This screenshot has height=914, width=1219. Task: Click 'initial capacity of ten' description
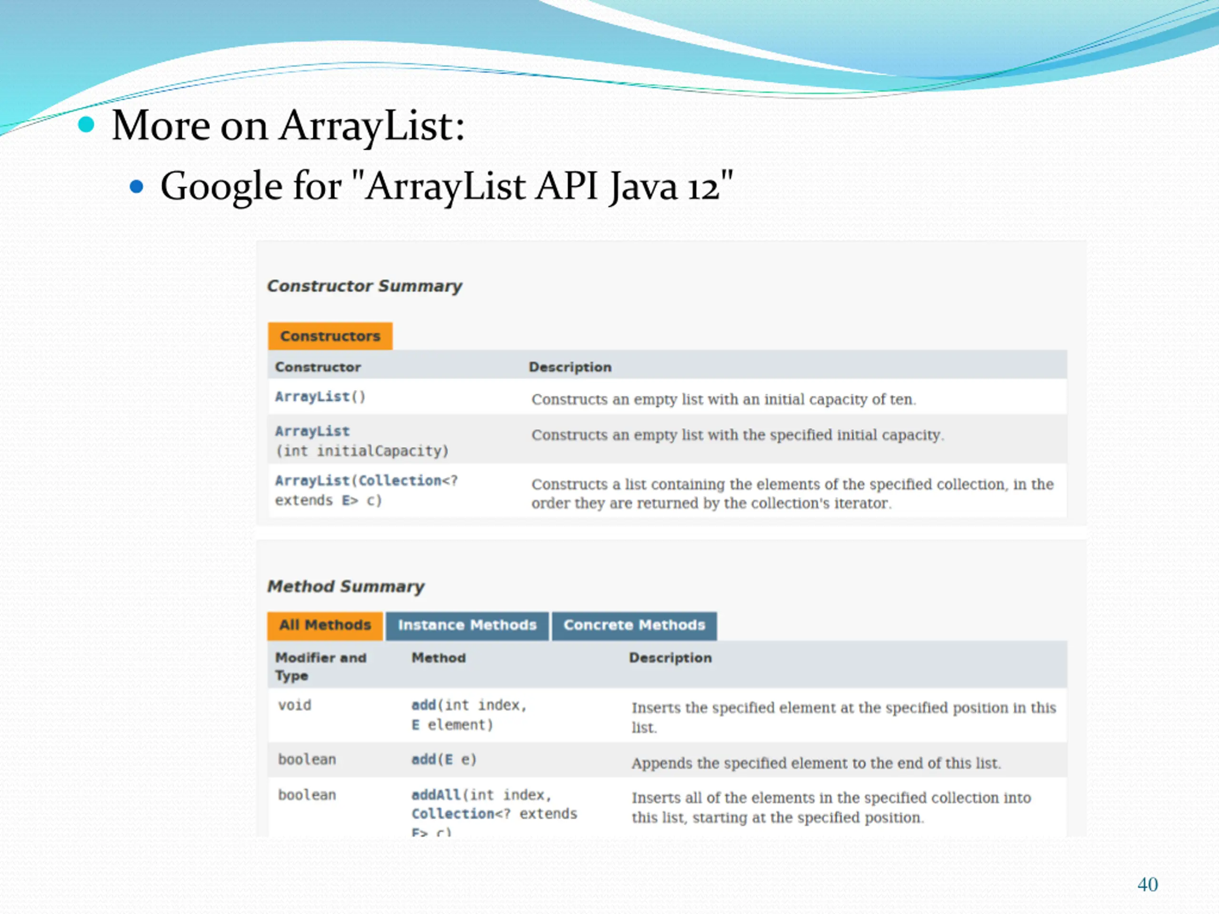pos(724,399)
